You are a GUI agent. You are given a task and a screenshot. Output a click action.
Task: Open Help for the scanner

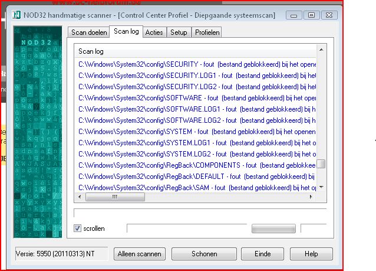point(311,254)
